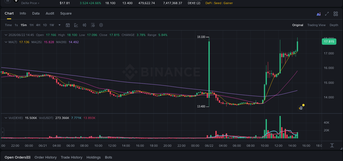Click the hexagon chart settings icon
The width and height of the screenshot is (343, 161).
101,25
